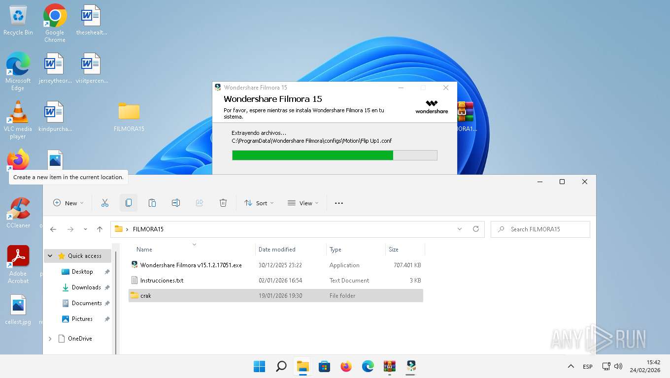The height and width of the screenshot is (378, 670).
Task: Go forward using the Explorer forward arrow
Action: coord(70,229)
